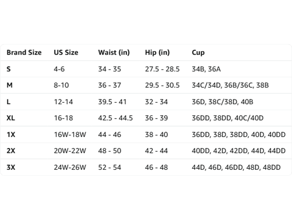This screenshot has width=292, height=219.
Task: Select the hip value 27.5 - 28.5
Action: [162, 69]
